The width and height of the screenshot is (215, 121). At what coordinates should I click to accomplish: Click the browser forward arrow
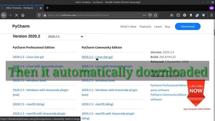coord(10,15)
